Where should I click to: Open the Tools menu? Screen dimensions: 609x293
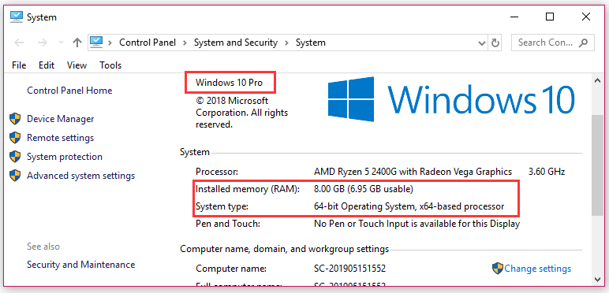(x=110, y=65)
